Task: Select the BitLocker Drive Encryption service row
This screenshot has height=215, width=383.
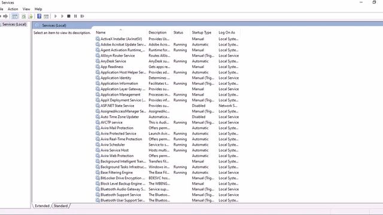Action: click(167, 178)
